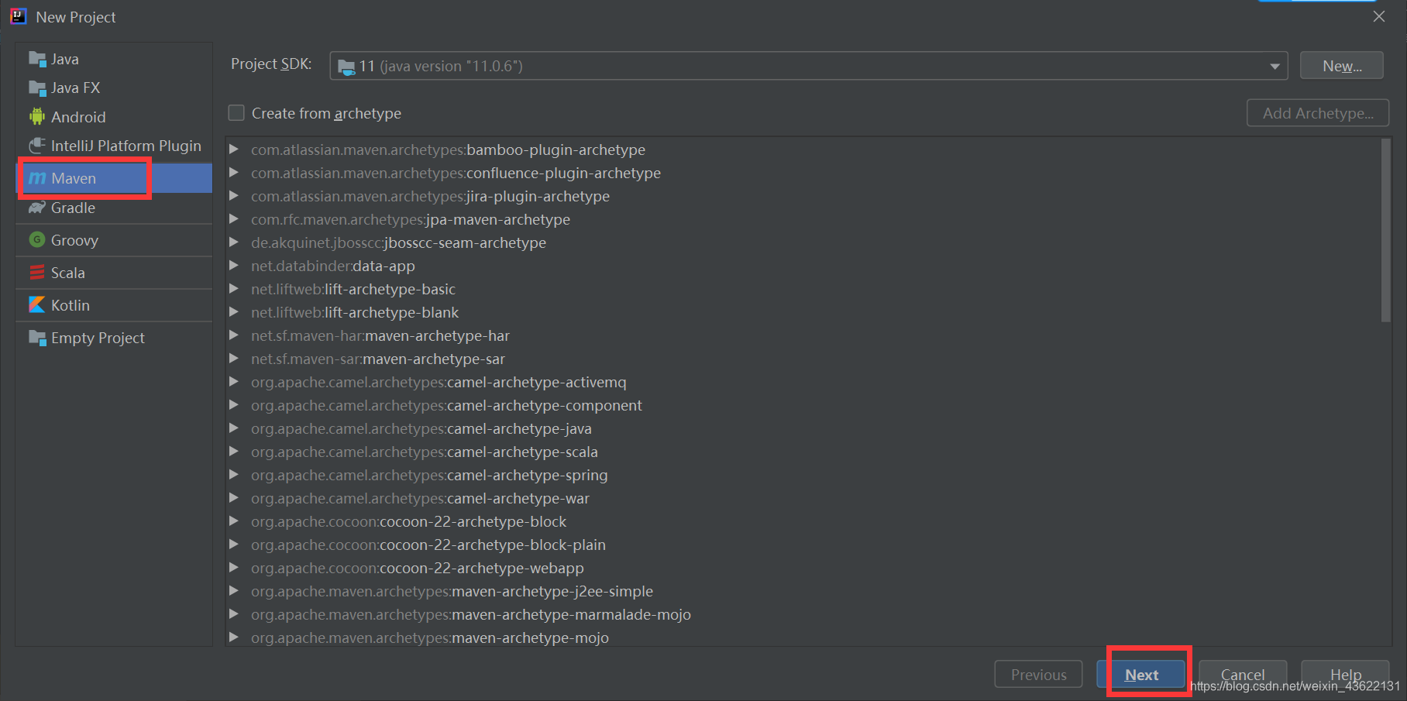Viewport: 1407px width, 701px height.
Task: Expand maven-archetype-har entry
Action: click(x=233, y=335)
